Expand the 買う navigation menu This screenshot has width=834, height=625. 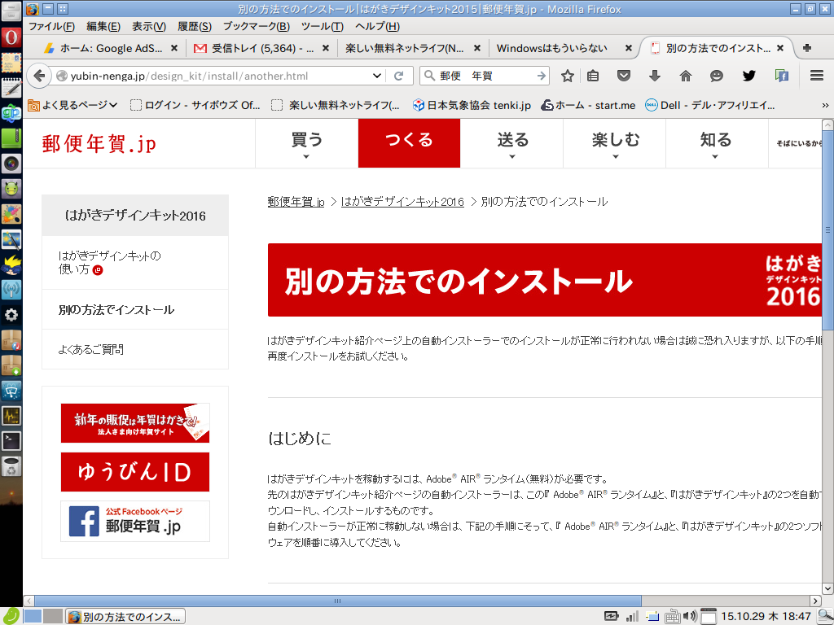click(307, 143)
